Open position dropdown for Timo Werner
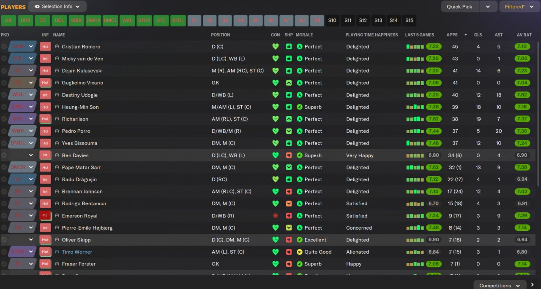This screenshot has height=289, width=541. [x=31, y=252]
